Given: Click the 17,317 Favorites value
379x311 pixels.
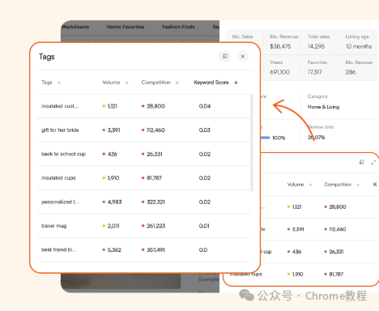Looking at the screenshot, I should point(315,72).
